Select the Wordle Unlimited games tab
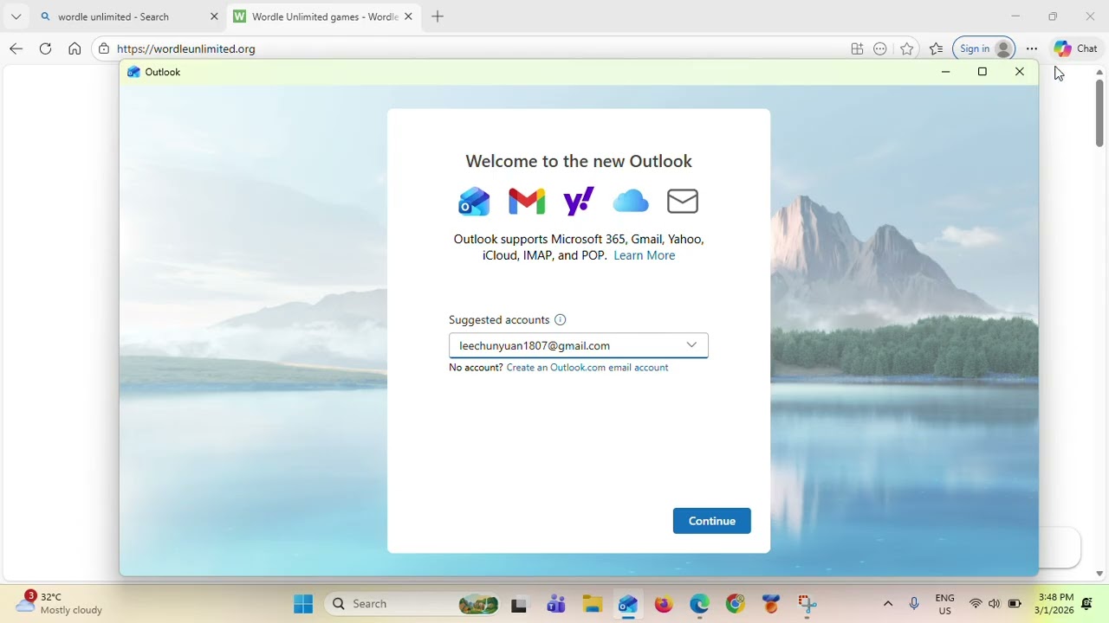The height and width of the screenshot is (623, 1109). (323, 16)
